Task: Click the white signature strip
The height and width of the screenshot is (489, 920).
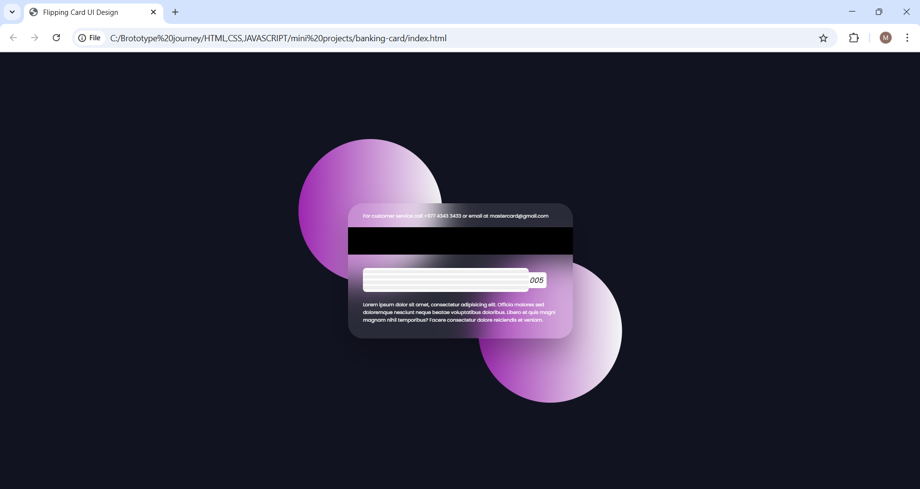Action: point(445,280)
